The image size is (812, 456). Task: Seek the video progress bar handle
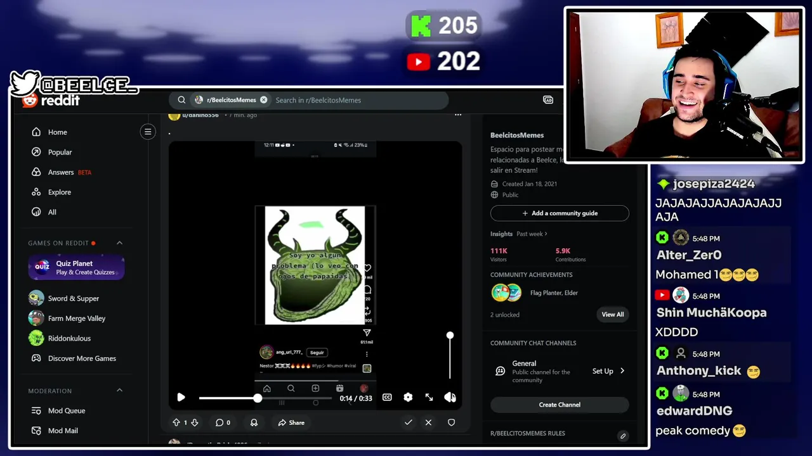click(258, 398)
